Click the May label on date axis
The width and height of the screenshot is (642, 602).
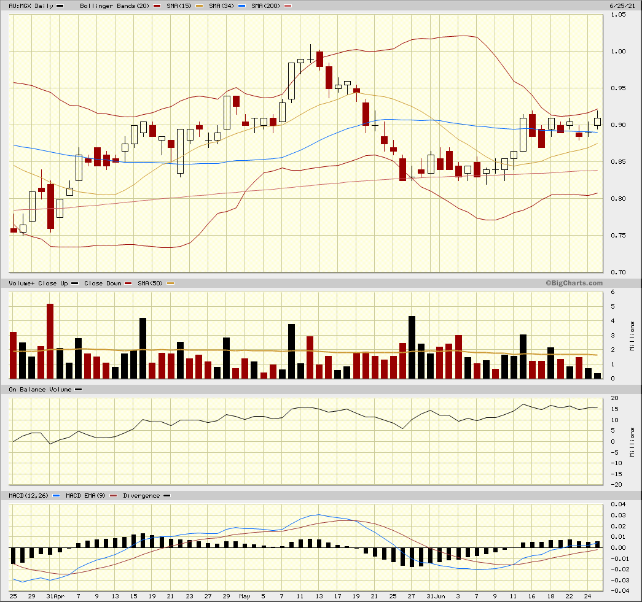[245, 596]
